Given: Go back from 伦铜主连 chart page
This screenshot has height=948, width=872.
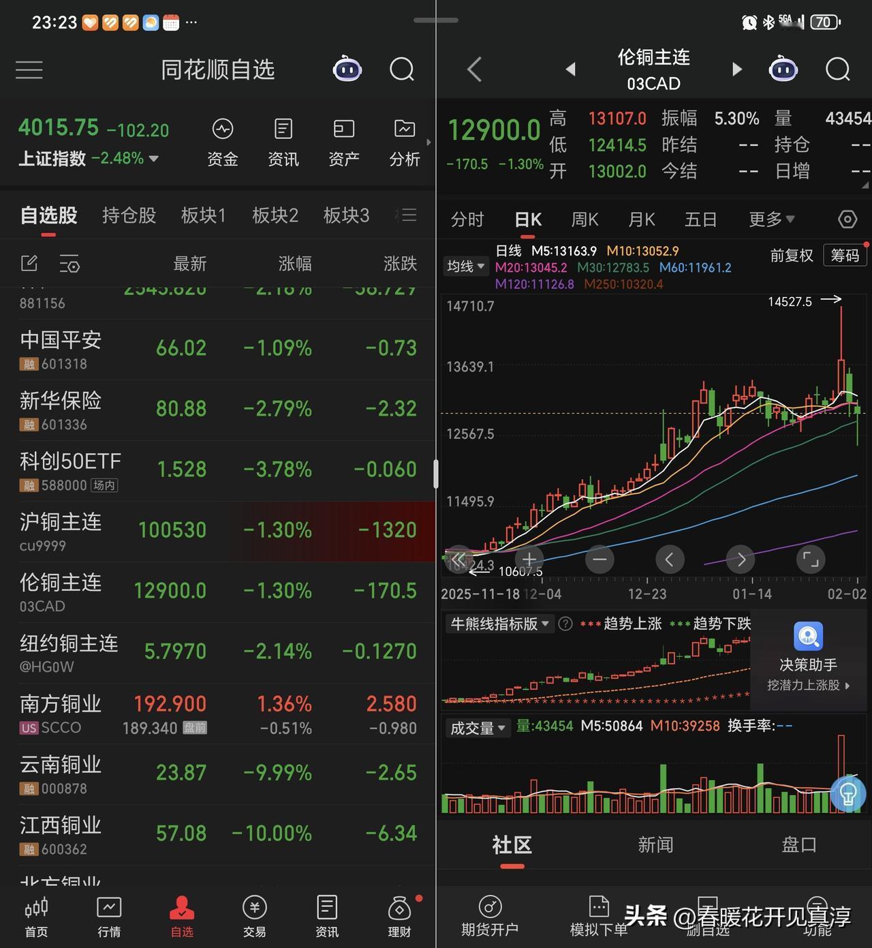Looking at the screenshot, I should point(474,70).
